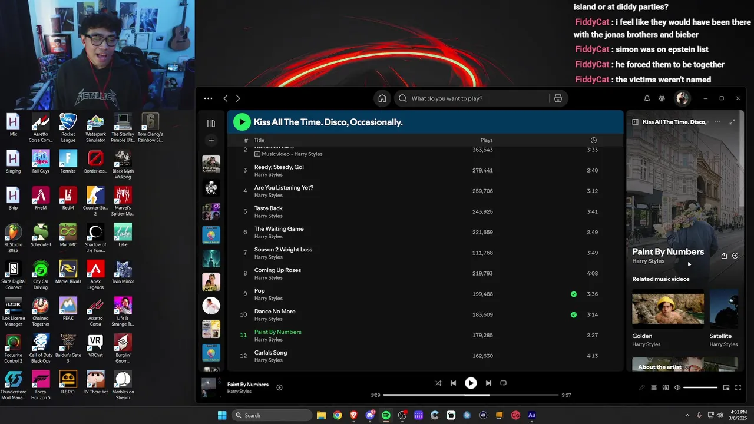
Task: Skip to the next track
Action: pos(488,383)
